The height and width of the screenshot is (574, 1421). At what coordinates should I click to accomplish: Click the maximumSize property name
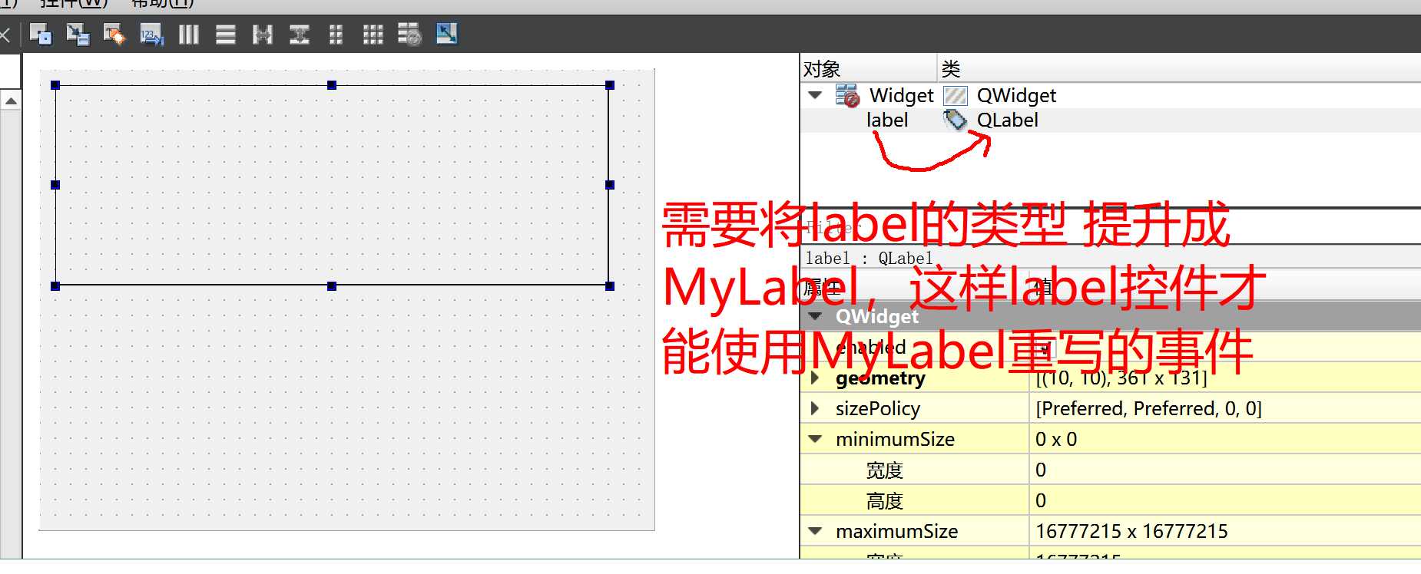[x=896, y=531]
